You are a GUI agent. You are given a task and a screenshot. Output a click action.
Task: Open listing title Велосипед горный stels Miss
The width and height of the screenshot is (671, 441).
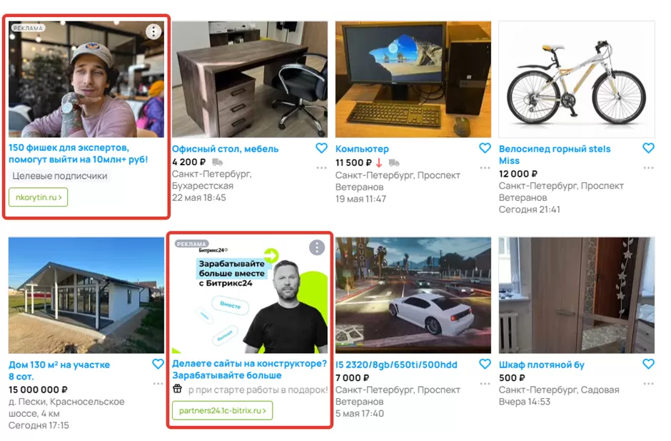pyautogui.click(x=555, y=155)
